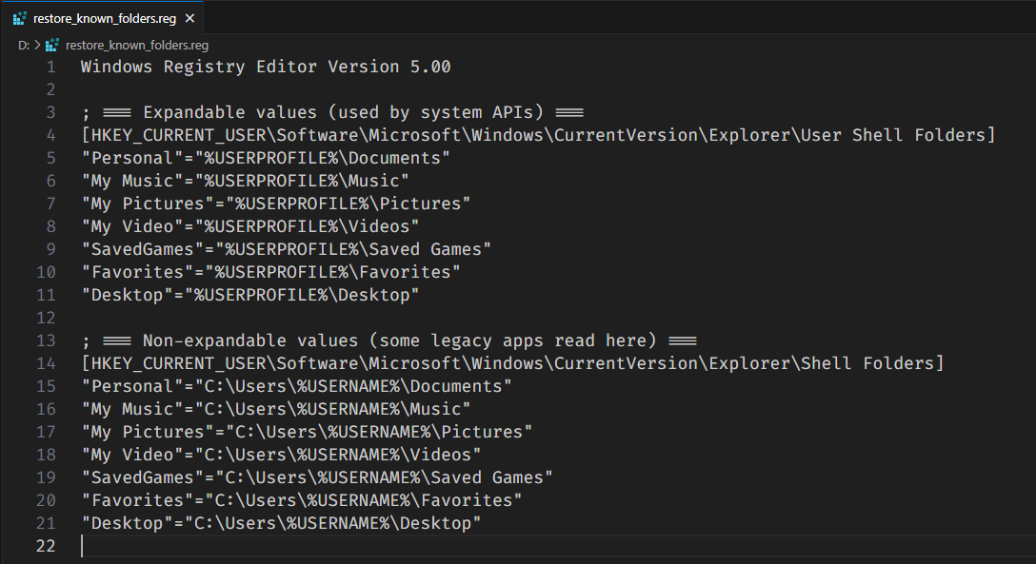Viewport: 1036px width, 564px height.
Task: Click the file icon in the breadcrumb bar
Action: pyautogui.click(x=52, y=45)
